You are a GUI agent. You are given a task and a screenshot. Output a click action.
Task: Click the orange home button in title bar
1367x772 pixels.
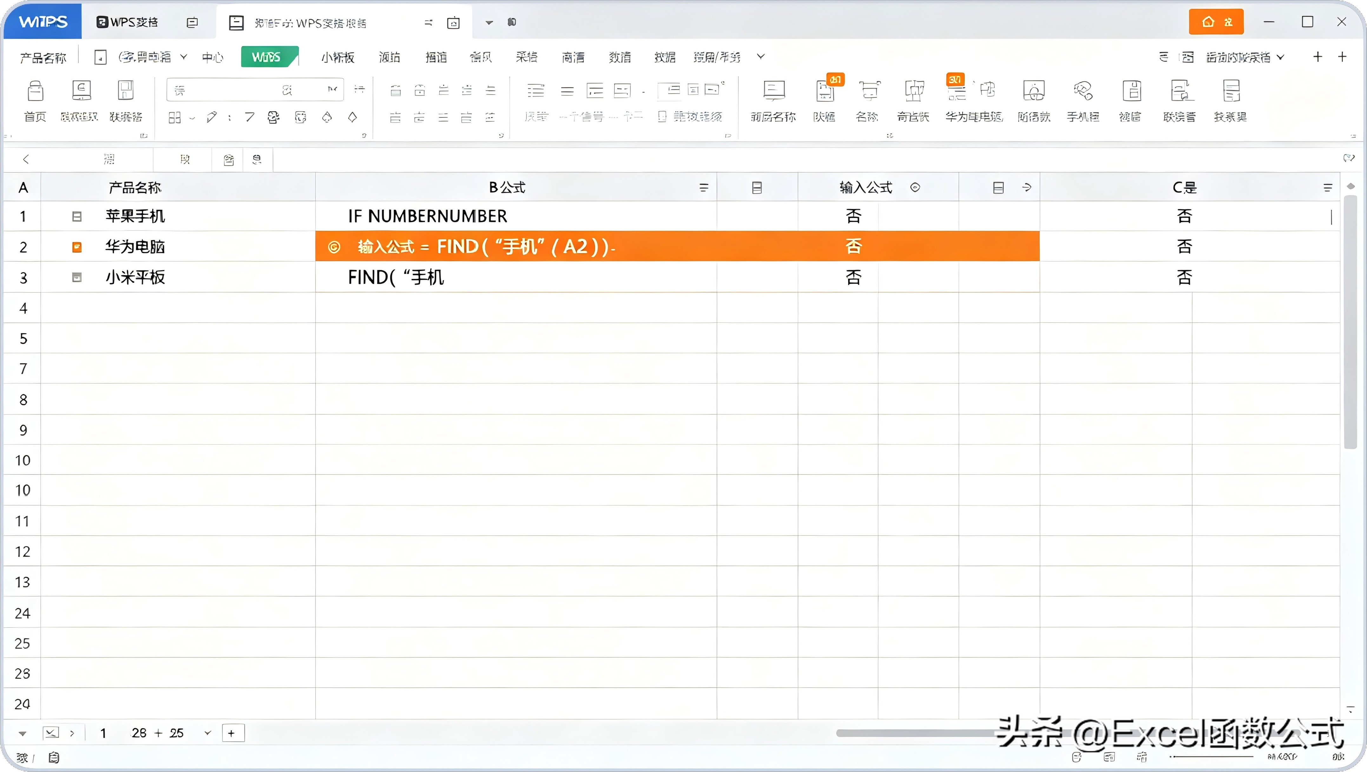tap(1216, 22)
